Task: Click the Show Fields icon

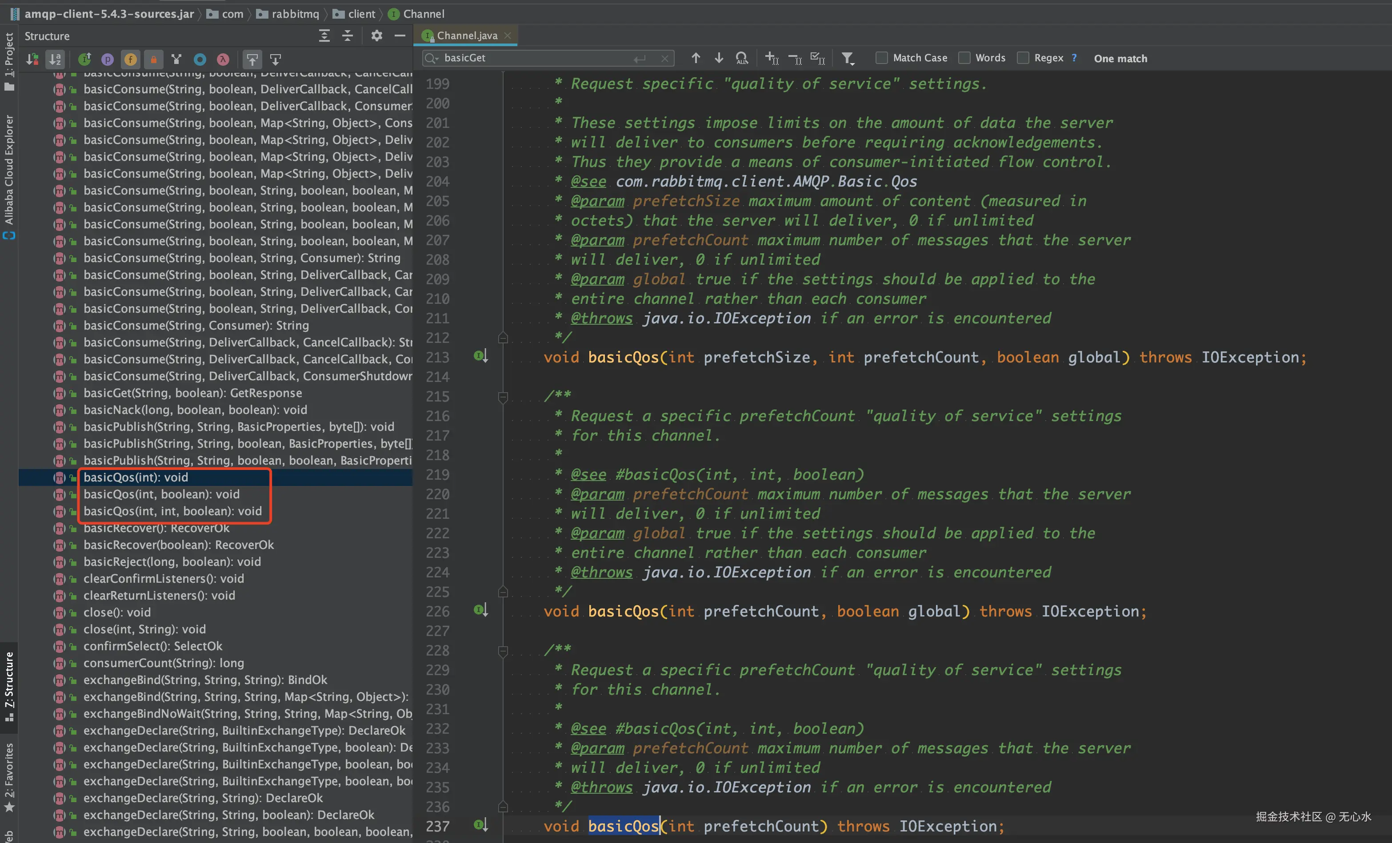Action: click(131, 59)
